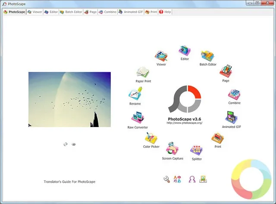
Task: Maximize the PhotoScape window
Action: (x=257, y=3)
